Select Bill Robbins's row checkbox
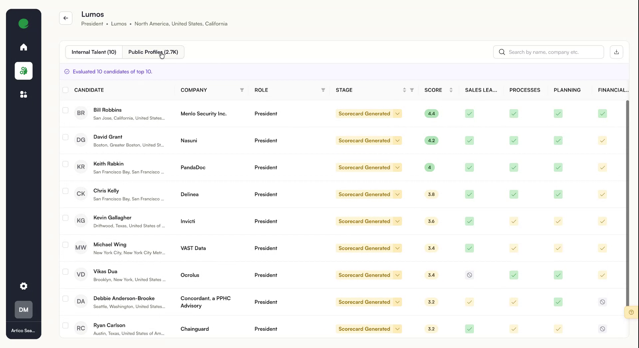The height and width of the screenshot is (348, 639). click(66, 110)
